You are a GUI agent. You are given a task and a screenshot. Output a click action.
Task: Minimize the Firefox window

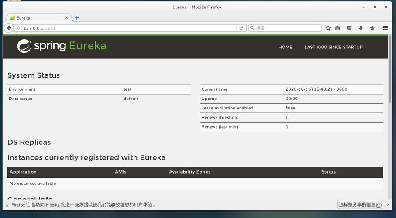[363, 7]
